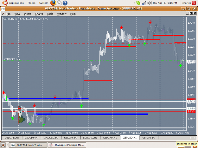Restore the inner GBPUSD chart window
Screen dimensions: 198x148
pos(191,13)
